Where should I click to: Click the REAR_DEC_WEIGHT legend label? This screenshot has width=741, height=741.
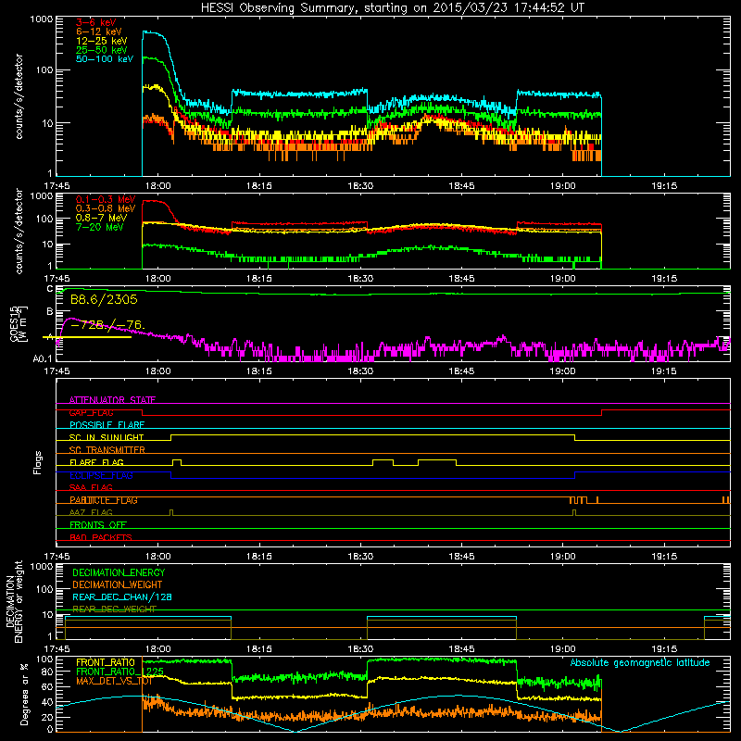click(x=114, y=609)
